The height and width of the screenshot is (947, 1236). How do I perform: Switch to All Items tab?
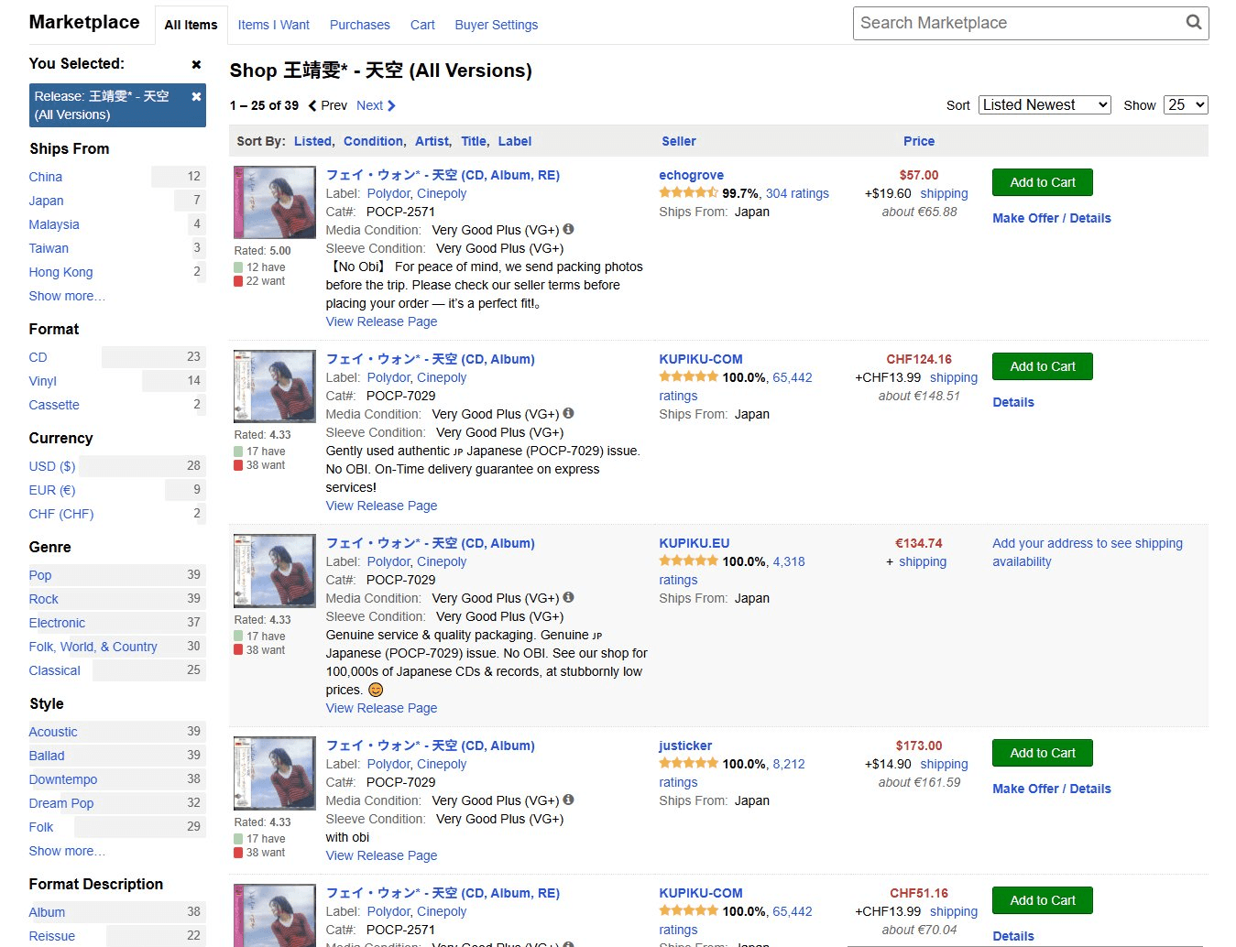(191, 25)
